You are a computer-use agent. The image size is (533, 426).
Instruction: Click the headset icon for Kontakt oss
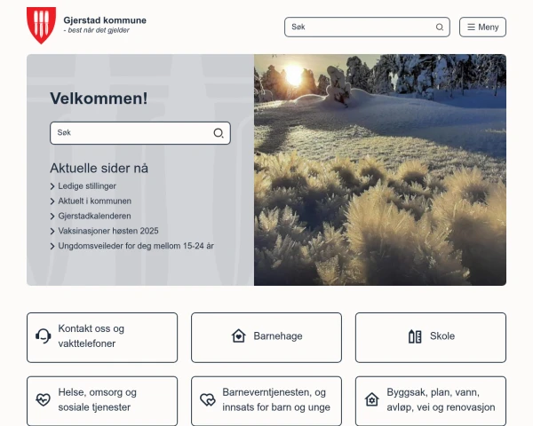click(43, 336)
